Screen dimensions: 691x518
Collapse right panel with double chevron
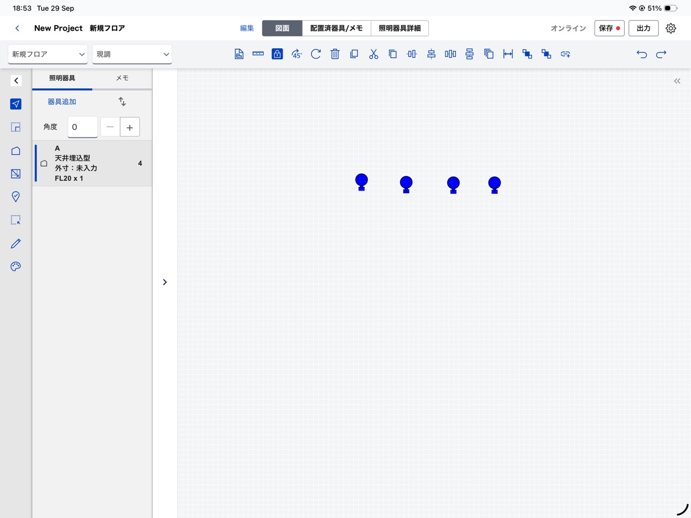point(677,81)
